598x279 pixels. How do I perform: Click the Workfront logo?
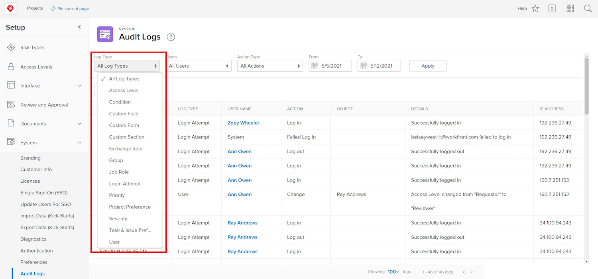(10, 8)
